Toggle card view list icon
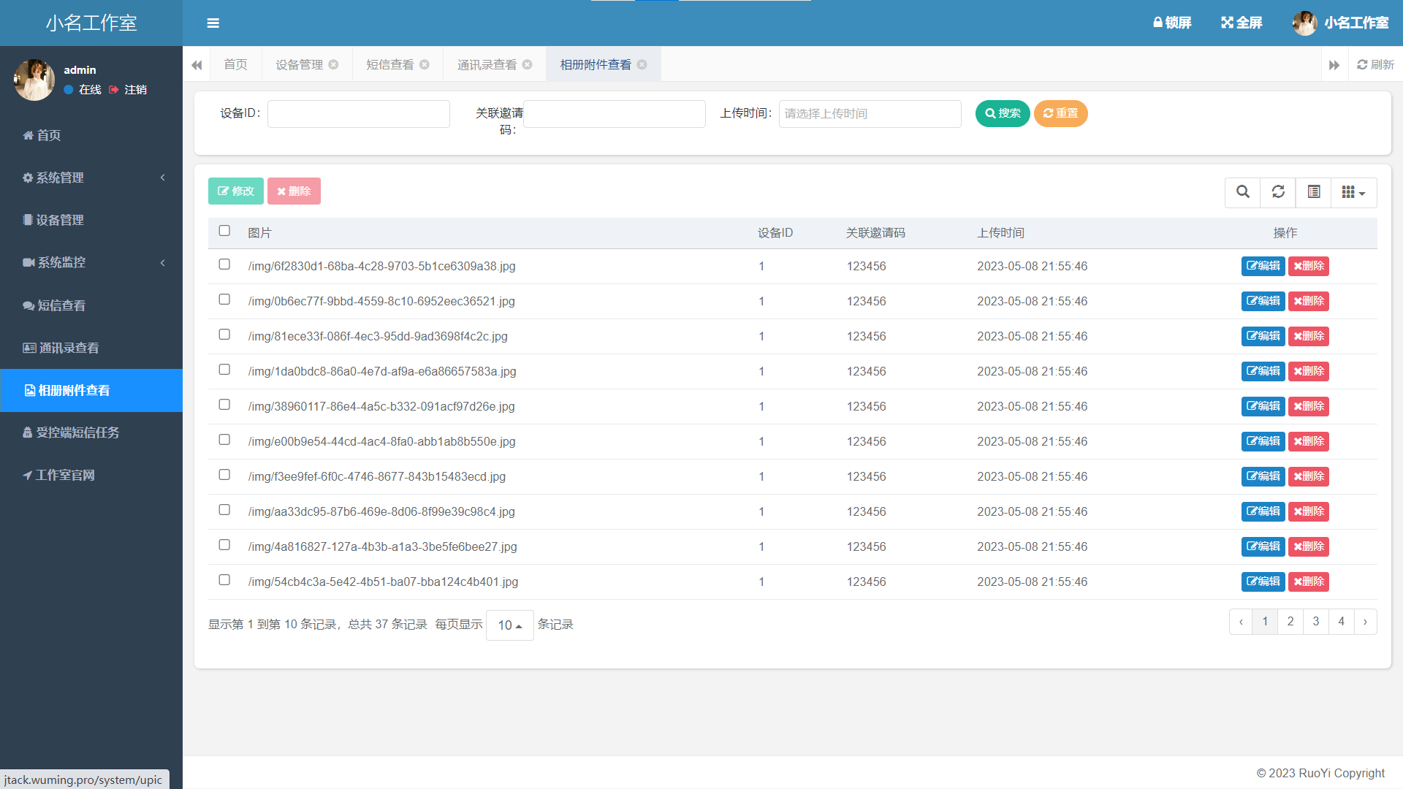Viewport: 1403px width, 789px height. 1313,192
